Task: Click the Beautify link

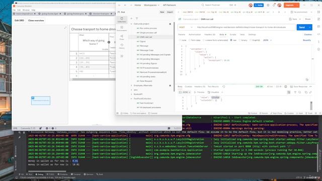Action: [x=307, y=40]
